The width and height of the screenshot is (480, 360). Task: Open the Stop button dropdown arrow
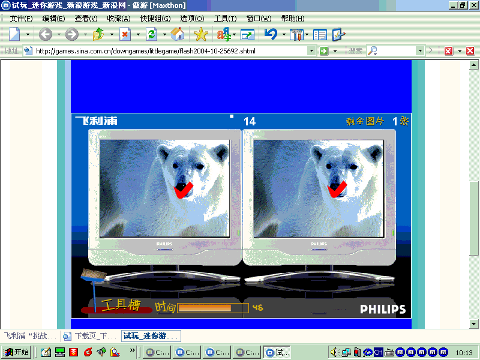coord(138,34)
